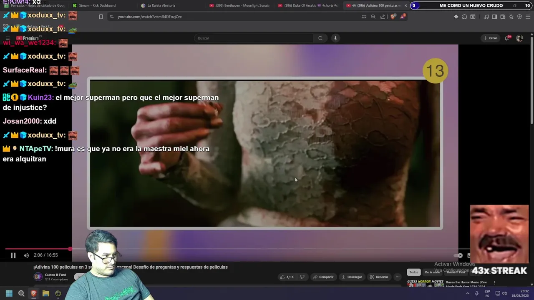Open Guess It Fast channel name

(55, 275)
